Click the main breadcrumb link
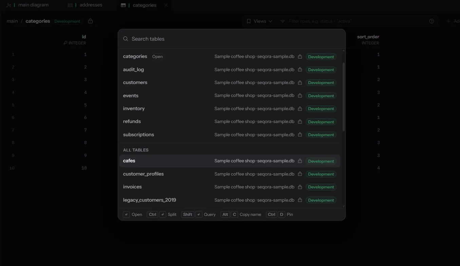The image size is (460, 266). (x=12, y=21)
